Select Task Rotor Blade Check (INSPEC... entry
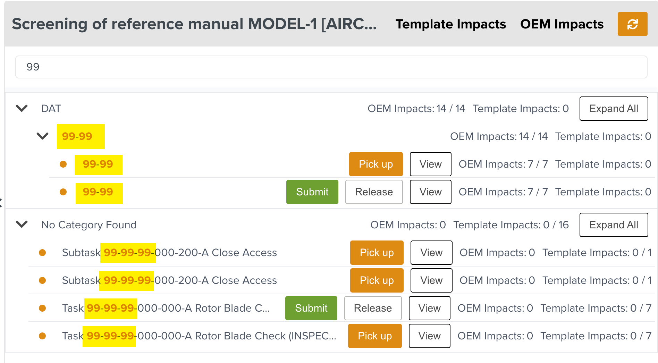658x363 pixels. tap(199, 336)
